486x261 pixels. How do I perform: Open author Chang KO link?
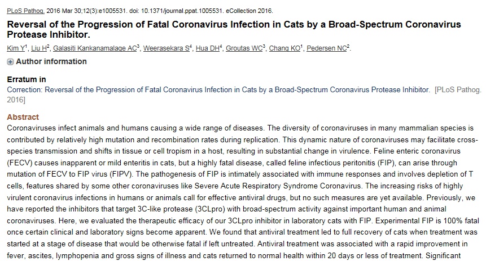[x=284, y=48]
